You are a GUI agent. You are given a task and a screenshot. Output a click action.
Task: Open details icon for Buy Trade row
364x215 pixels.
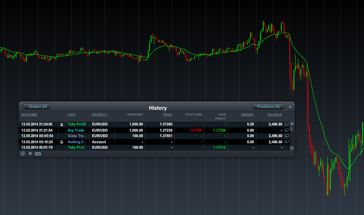[x=287, y=130]
